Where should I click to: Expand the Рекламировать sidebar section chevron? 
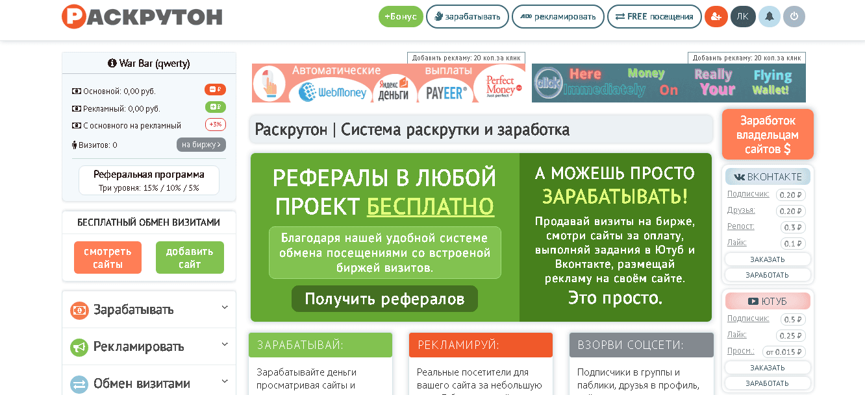click(x=225, y=344)
